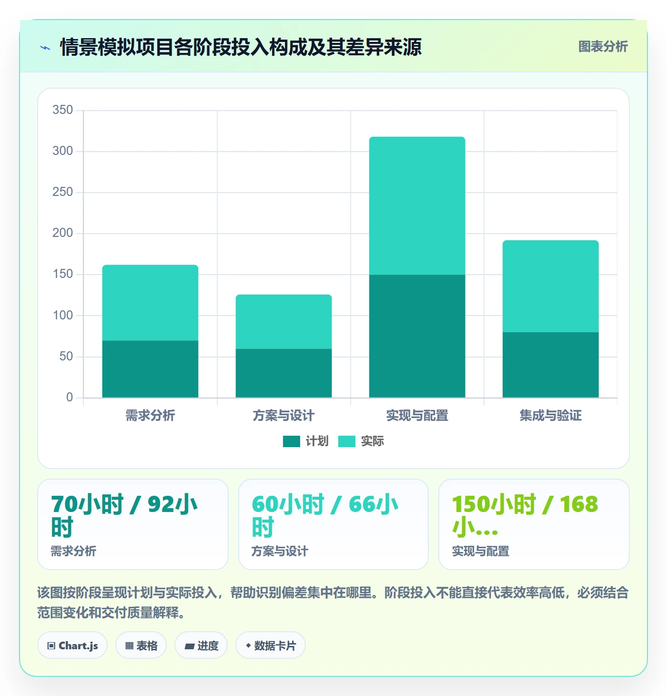667x696 pixels.
Task: Open the 60小时 / 66小时 data card
Action: [x=333, y=524]
